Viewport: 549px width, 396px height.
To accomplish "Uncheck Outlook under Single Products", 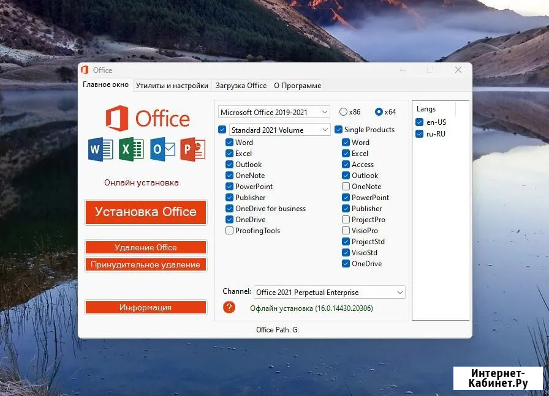I will tap(346, 176).
